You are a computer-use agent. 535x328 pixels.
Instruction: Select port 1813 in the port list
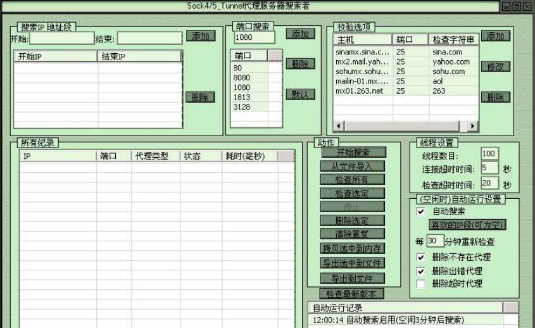pyautogui.click(x=249, y=98)
